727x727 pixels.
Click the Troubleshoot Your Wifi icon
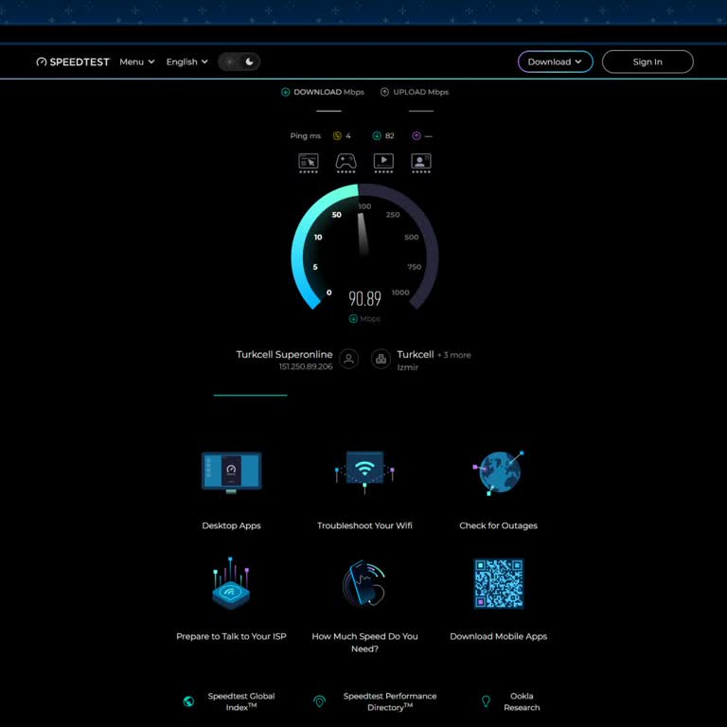pos(364,472)
